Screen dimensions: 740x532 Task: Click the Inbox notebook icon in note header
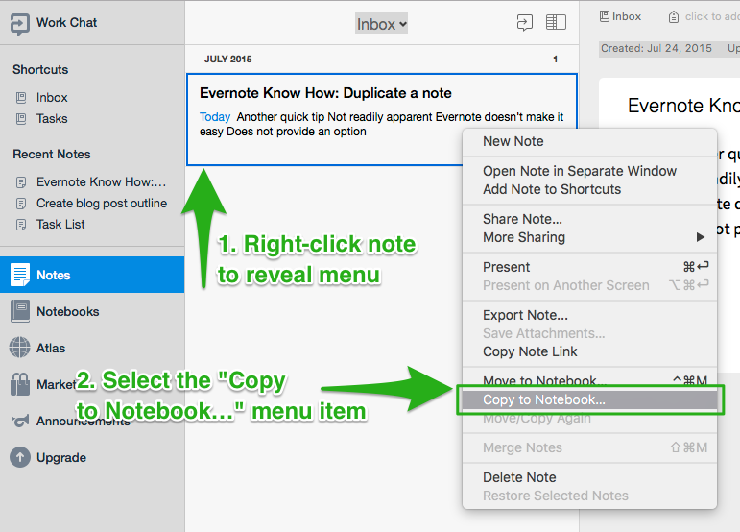[604, 16]
